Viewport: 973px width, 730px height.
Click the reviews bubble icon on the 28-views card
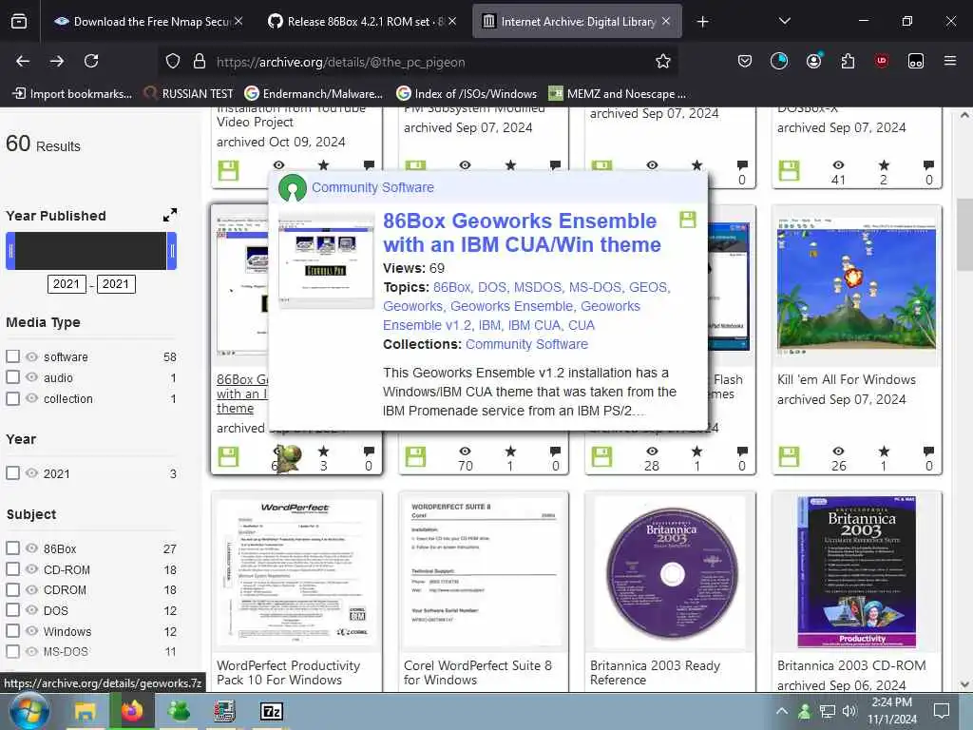pyautogui.click(x=742, y=451)
